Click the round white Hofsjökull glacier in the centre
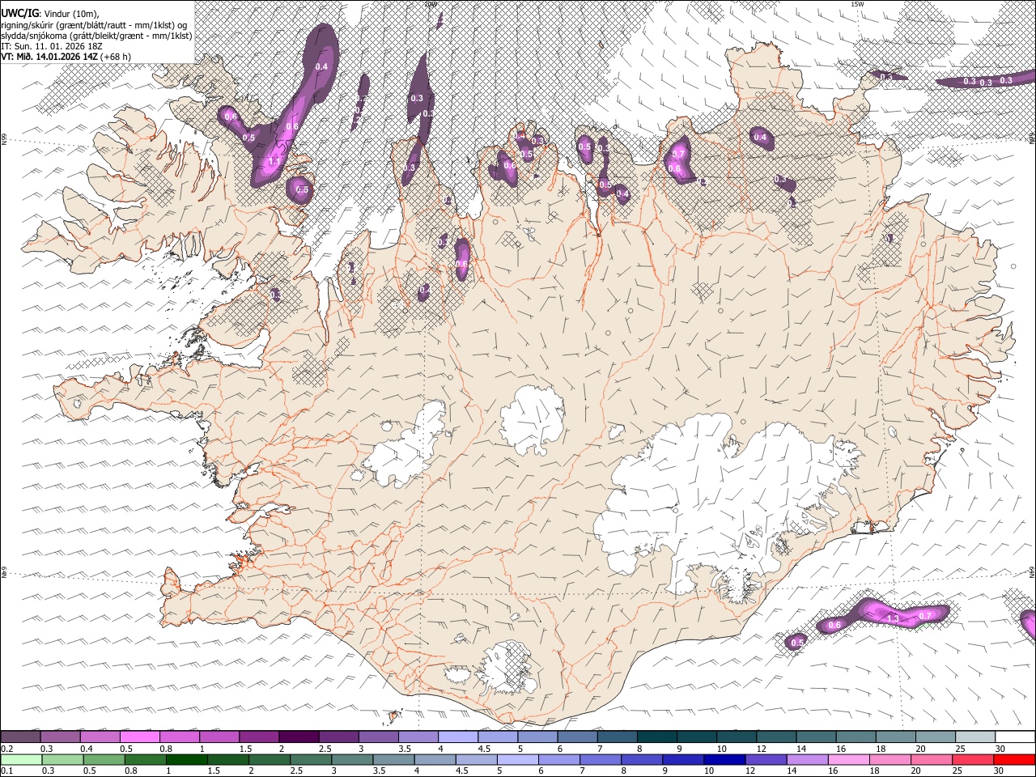 pos(532,419)
